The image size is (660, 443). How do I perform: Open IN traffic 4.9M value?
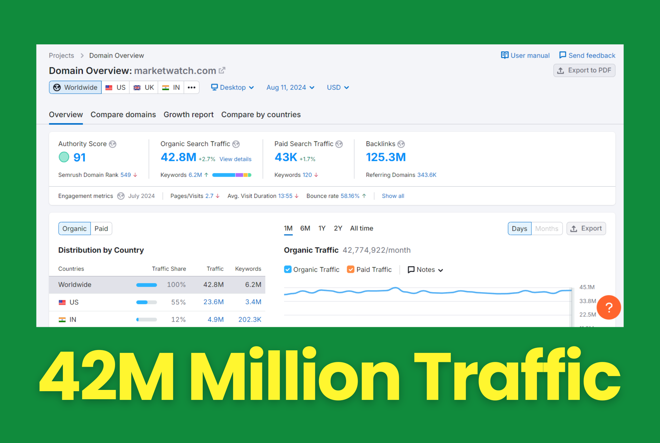(216, 319)
